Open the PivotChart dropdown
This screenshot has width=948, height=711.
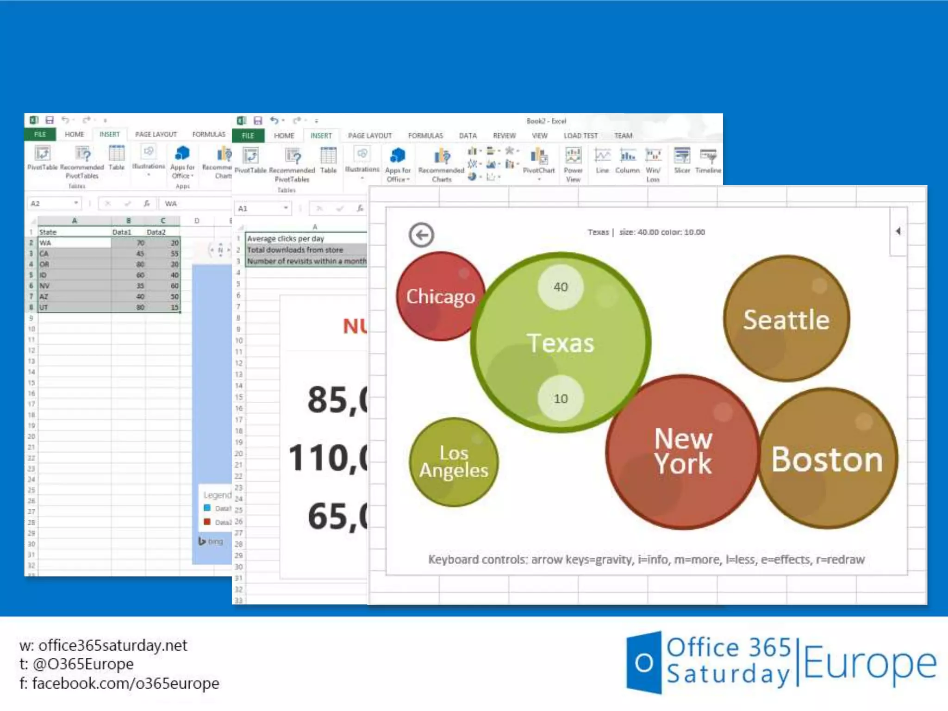click(x=539, y=179)
